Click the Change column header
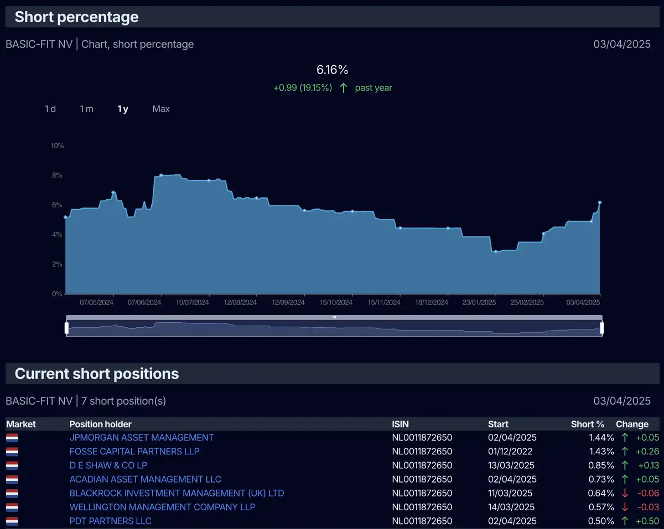The image size is (664, 529). point(632,424)
